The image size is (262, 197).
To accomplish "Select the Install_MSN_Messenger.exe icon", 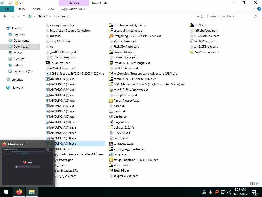I will 111,63.
